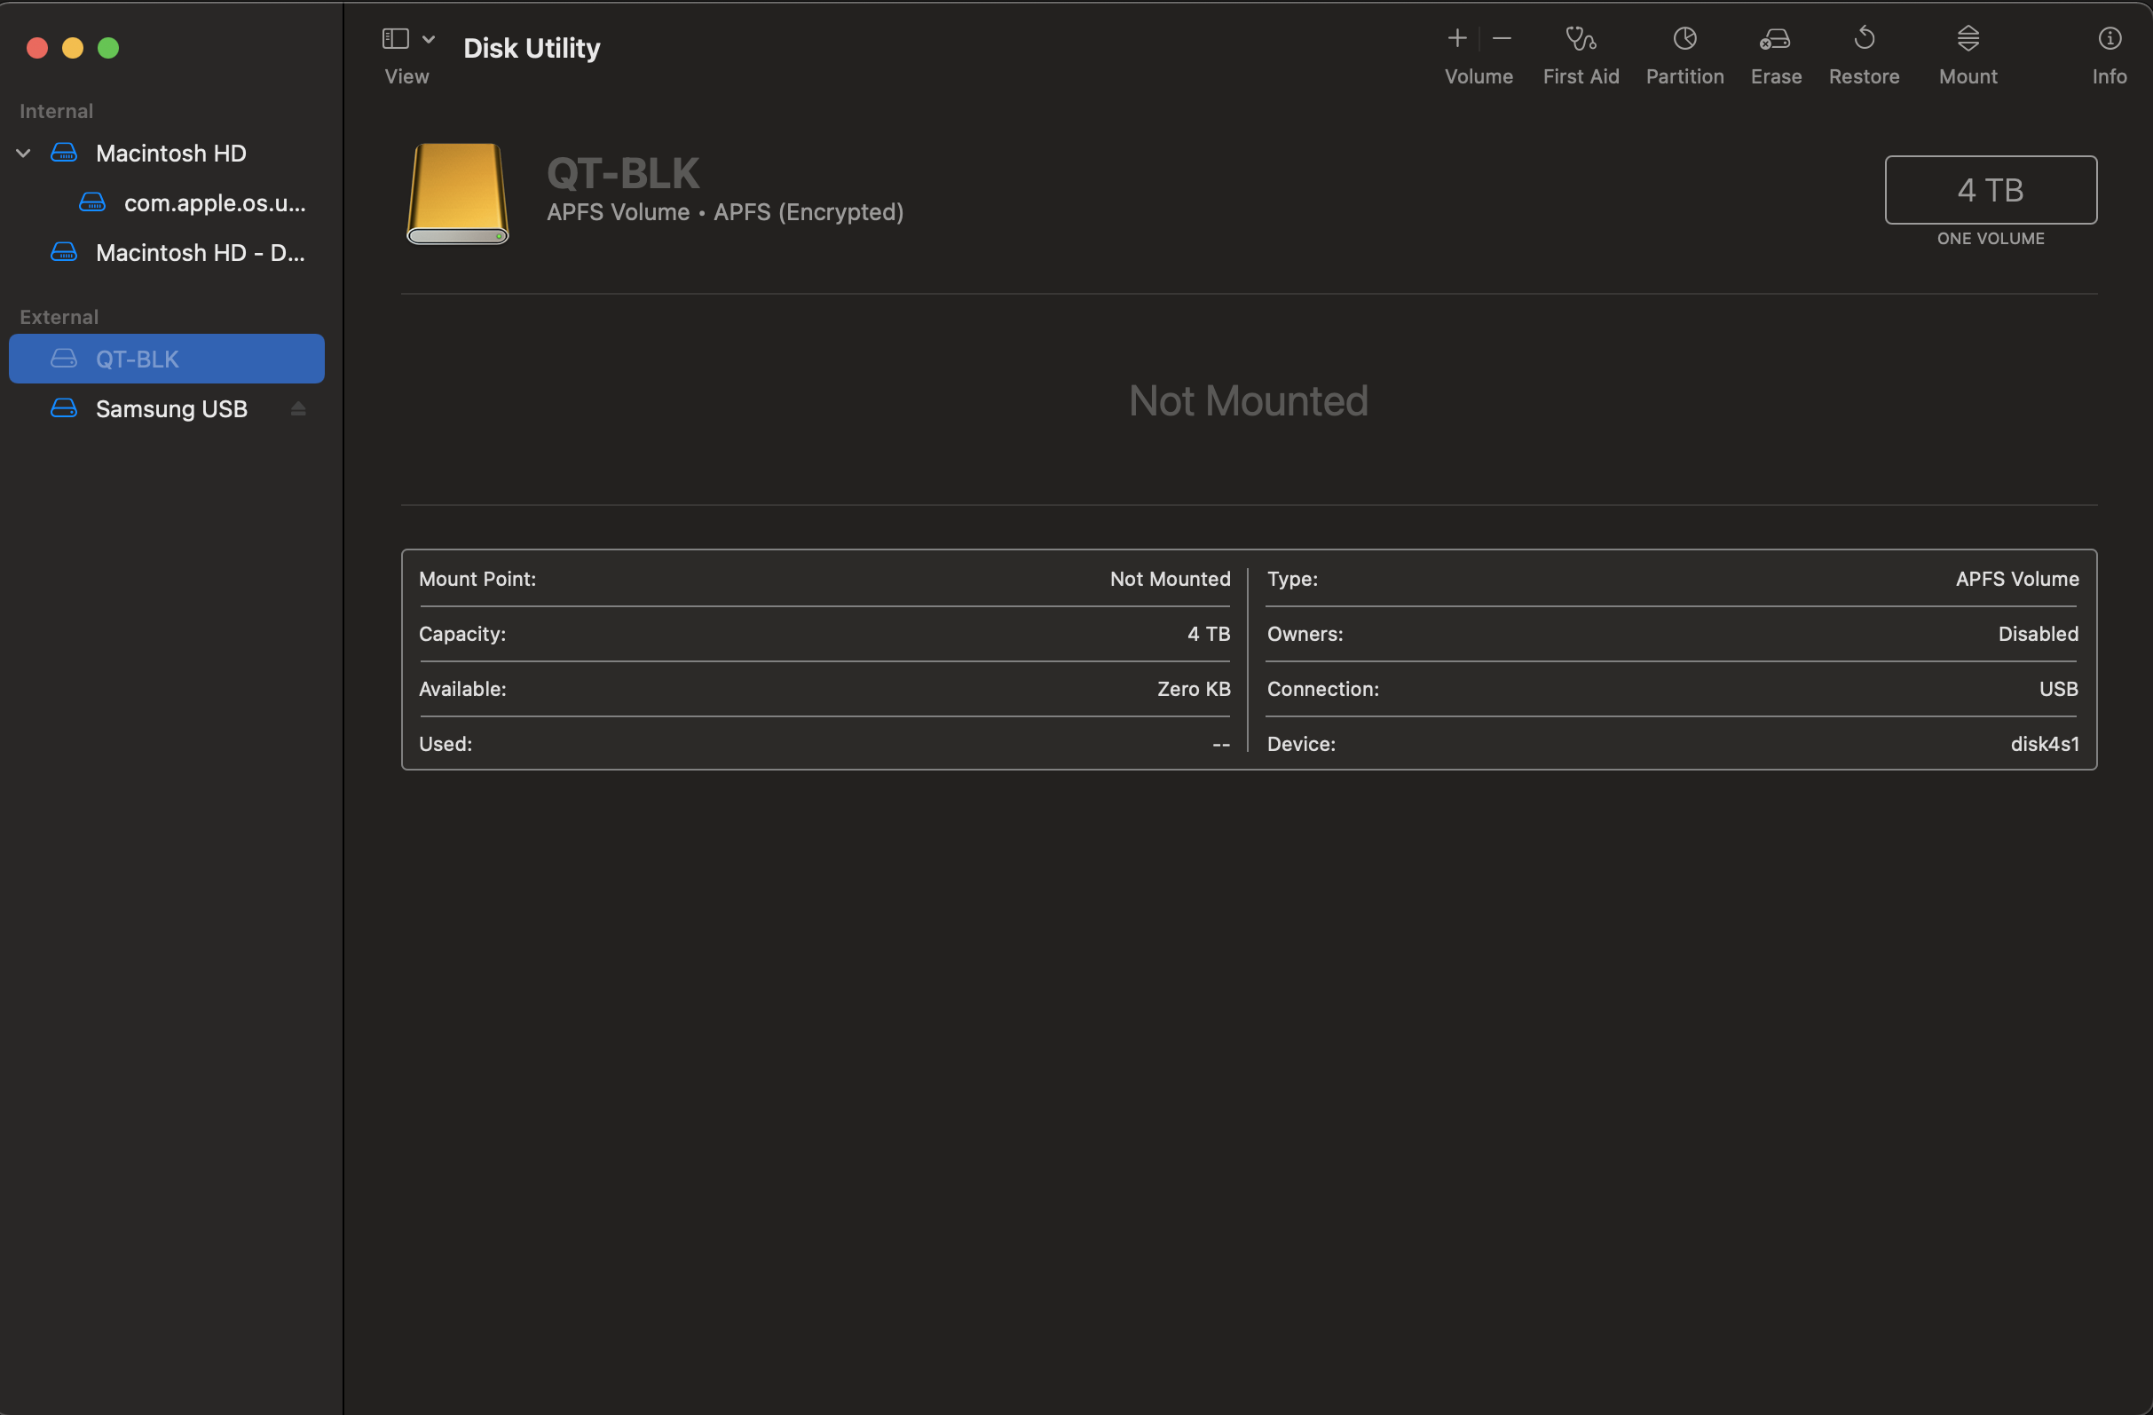This screenshot has width=2153, height=1415.
Task: Select Macintosh HD in sidebar
Action: (x=171, y=154)
